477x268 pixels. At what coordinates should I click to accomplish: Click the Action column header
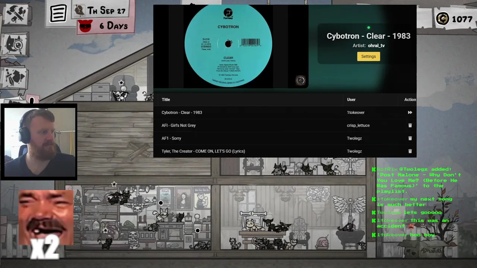(x=410, y=99)
